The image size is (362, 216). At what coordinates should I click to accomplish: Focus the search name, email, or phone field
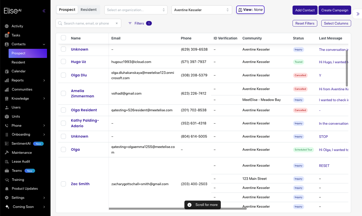tap(88, 23)
